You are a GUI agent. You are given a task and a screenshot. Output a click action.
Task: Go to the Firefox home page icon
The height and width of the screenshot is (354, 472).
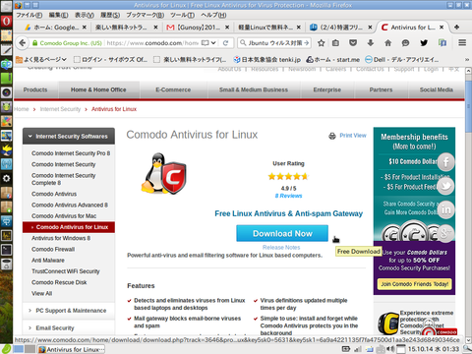click(x=388, y=43)
